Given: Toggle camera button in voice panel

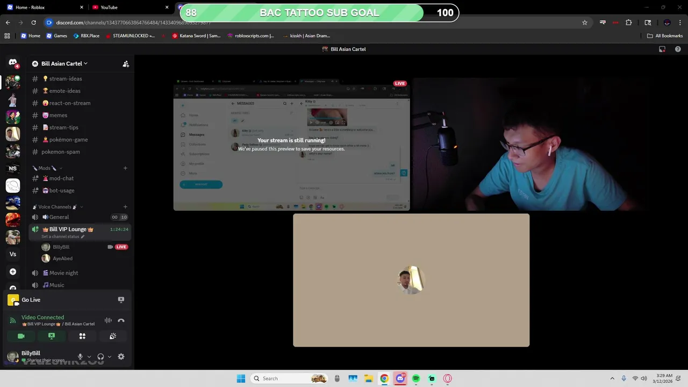Looking at the screenshot, I should (x=21, y=336).
